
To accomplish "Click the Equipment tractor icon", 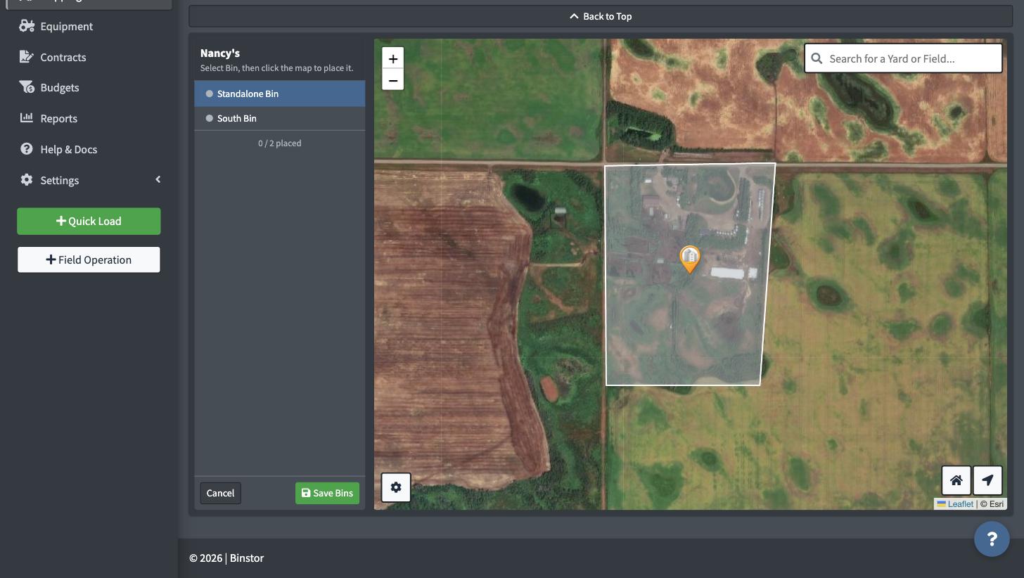I will tap(27, 26).
